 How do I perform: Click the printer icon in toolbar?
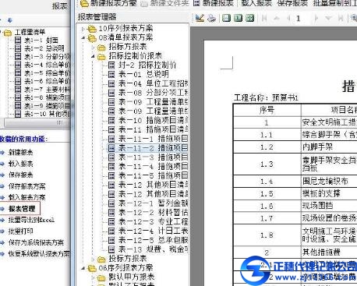tap(211, 18)
